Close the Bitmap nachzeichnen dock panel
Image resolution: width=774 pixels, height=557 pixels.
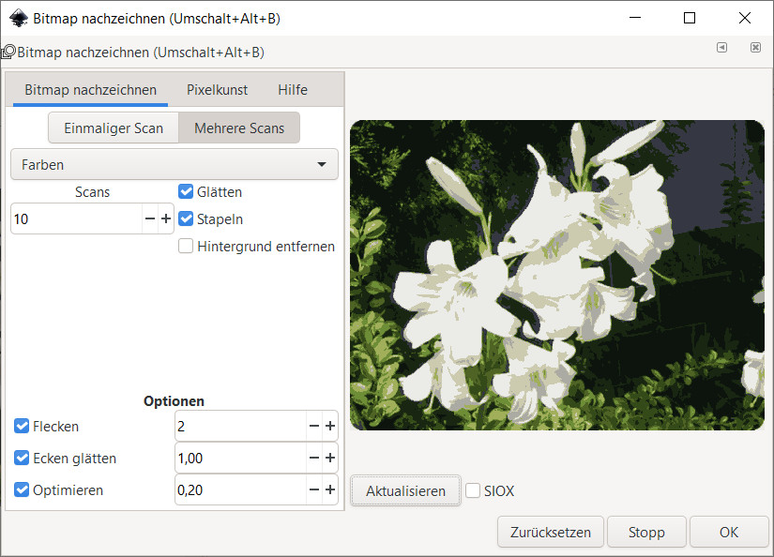(x=755, y=48)
